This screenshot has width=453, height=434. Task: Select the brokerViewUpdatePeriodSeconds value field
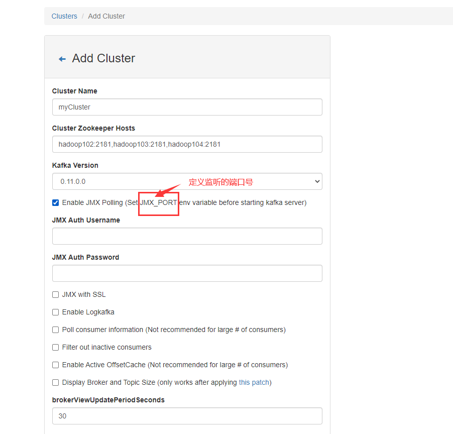pos(187,416)
